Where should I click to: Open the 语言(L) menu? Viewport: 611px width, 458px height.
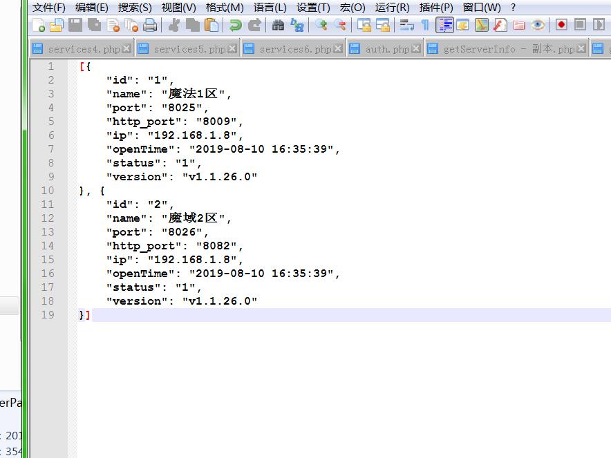coord(270,8)
